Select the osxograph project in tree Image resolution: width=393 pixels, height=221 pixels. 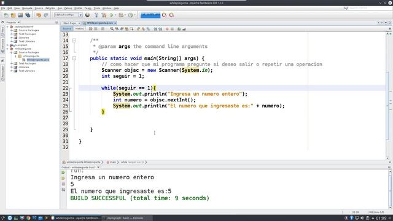click(20, 45)
